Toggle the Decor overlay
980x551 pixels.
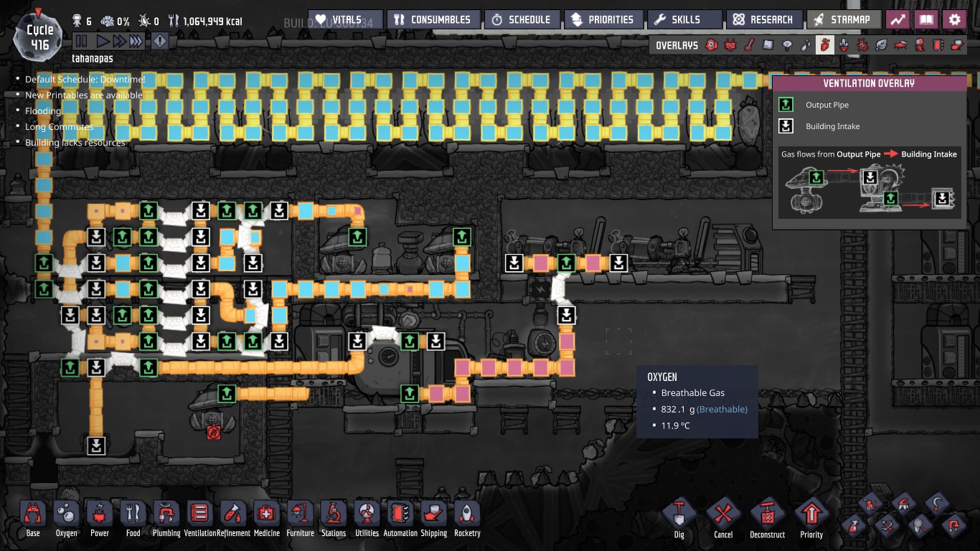click(x=844, y=45)
